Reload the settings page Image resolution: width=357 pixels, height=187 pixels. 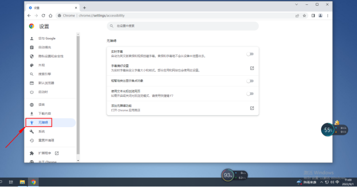[43, 15]
